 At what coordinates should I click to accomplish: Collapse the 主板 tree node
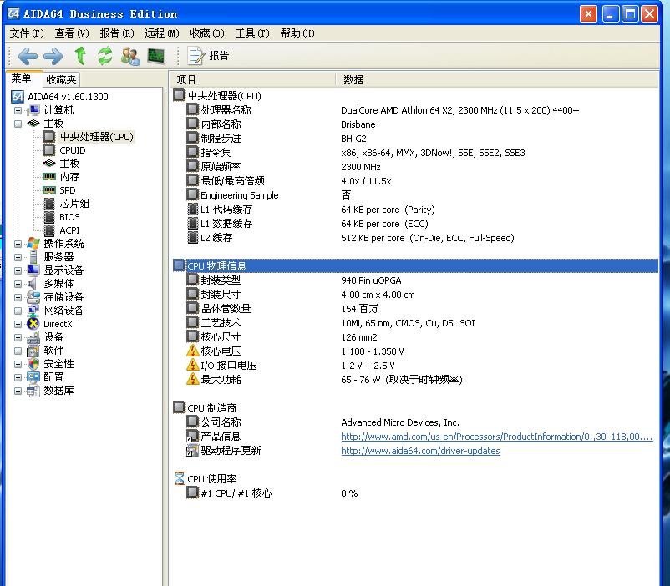(18, 124)
